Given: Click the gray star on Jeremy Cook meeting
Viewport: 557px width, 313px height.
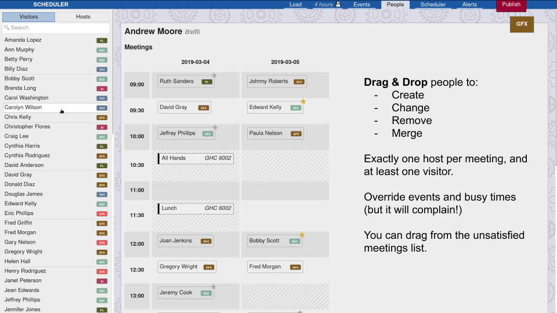Looking at the screenshot, I should [214, 287].
